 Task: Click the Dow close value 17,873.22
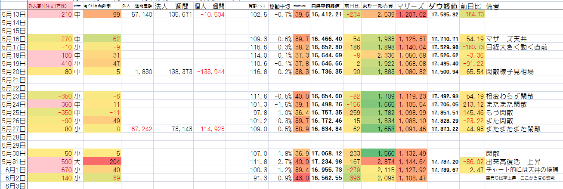pos(444,129)
